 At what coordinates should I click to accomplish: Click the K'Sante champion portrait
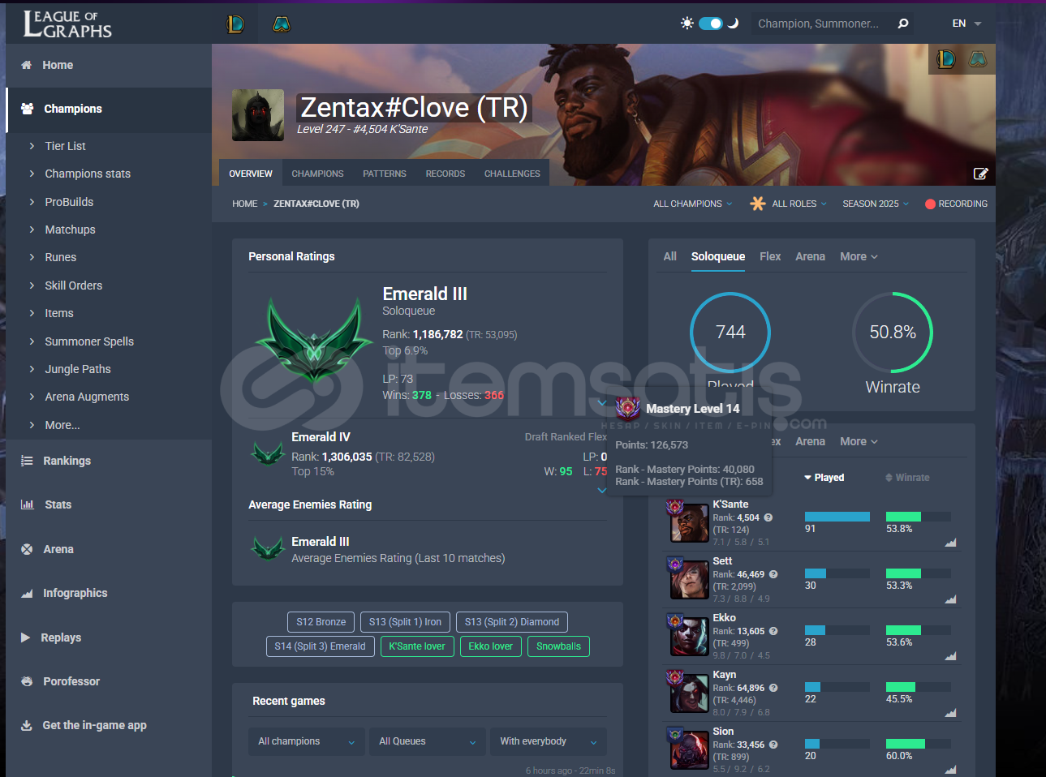(x=689, y=523)
